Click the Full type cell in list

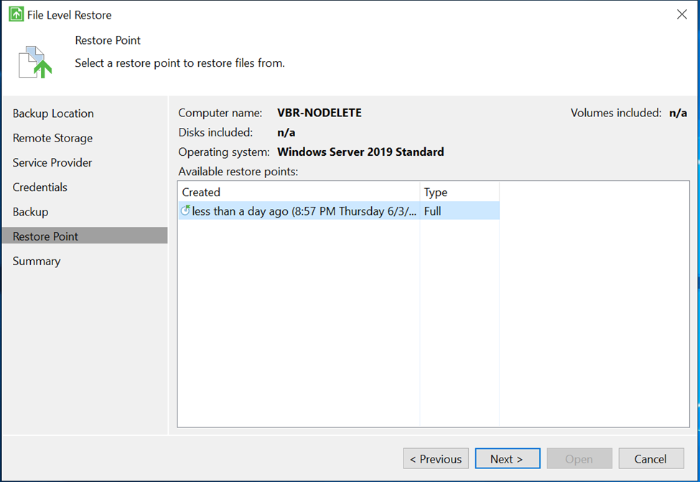(433, 211)
